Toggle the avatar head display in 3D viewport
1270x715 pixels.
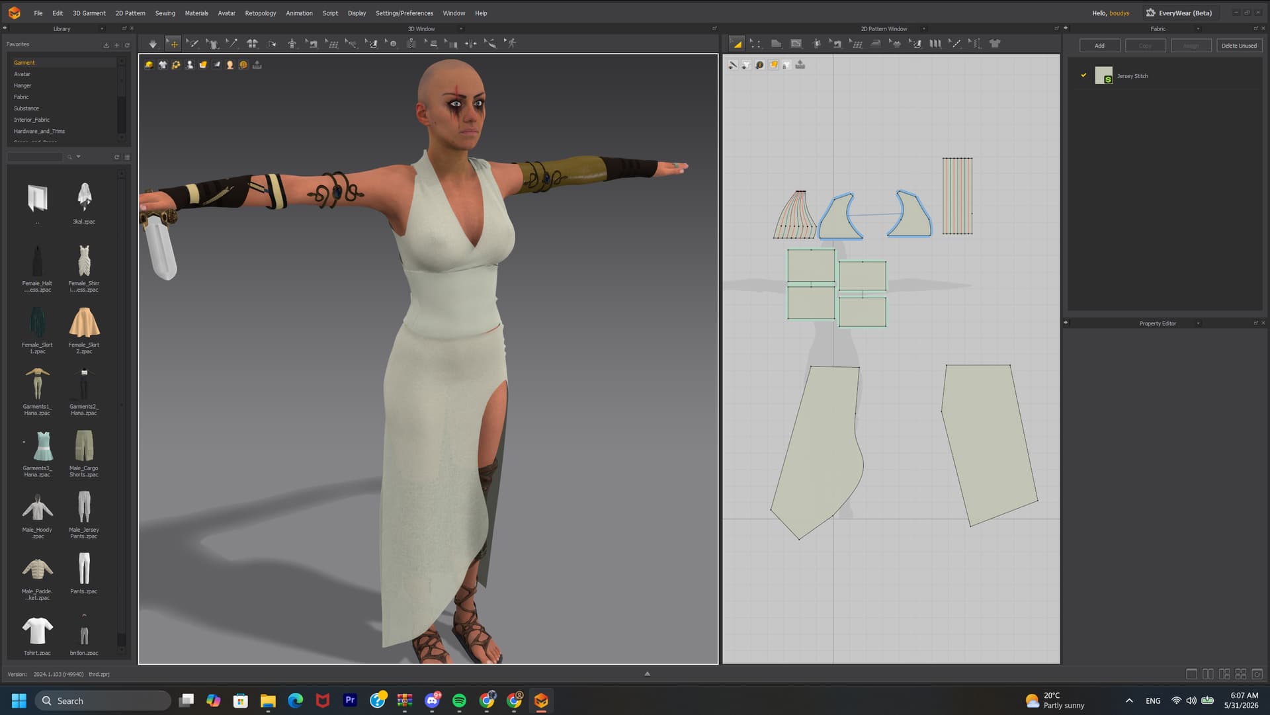[x=230, y=65]
